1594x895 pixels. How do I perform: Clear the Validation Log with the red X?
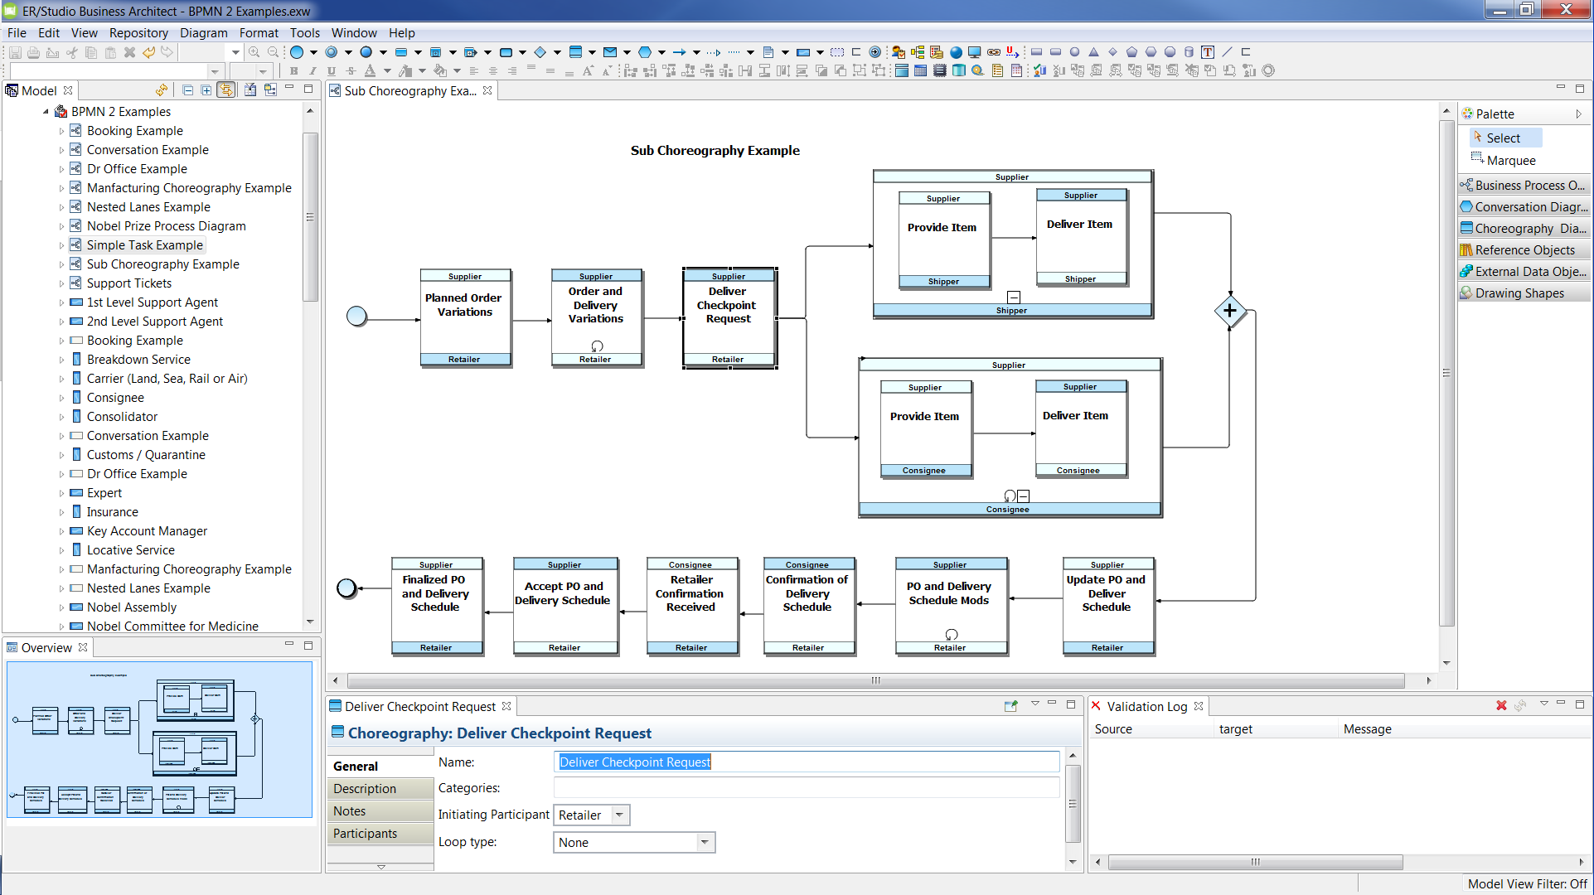[x=1501, y=706]
